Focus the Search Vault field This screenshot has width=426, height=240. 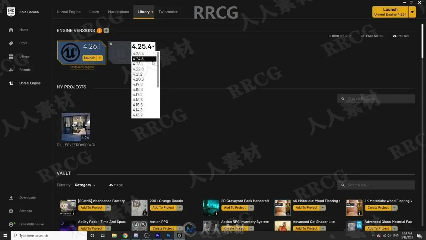(376, 185)
